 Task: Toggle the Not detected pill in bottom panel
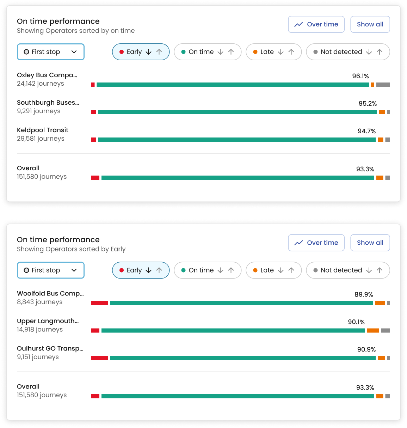[338, 270]
